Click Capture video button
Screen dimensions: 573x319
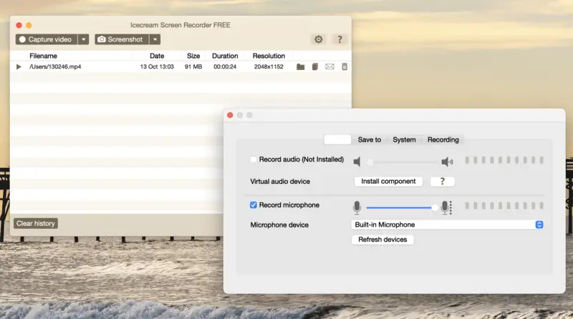(47, 39)
